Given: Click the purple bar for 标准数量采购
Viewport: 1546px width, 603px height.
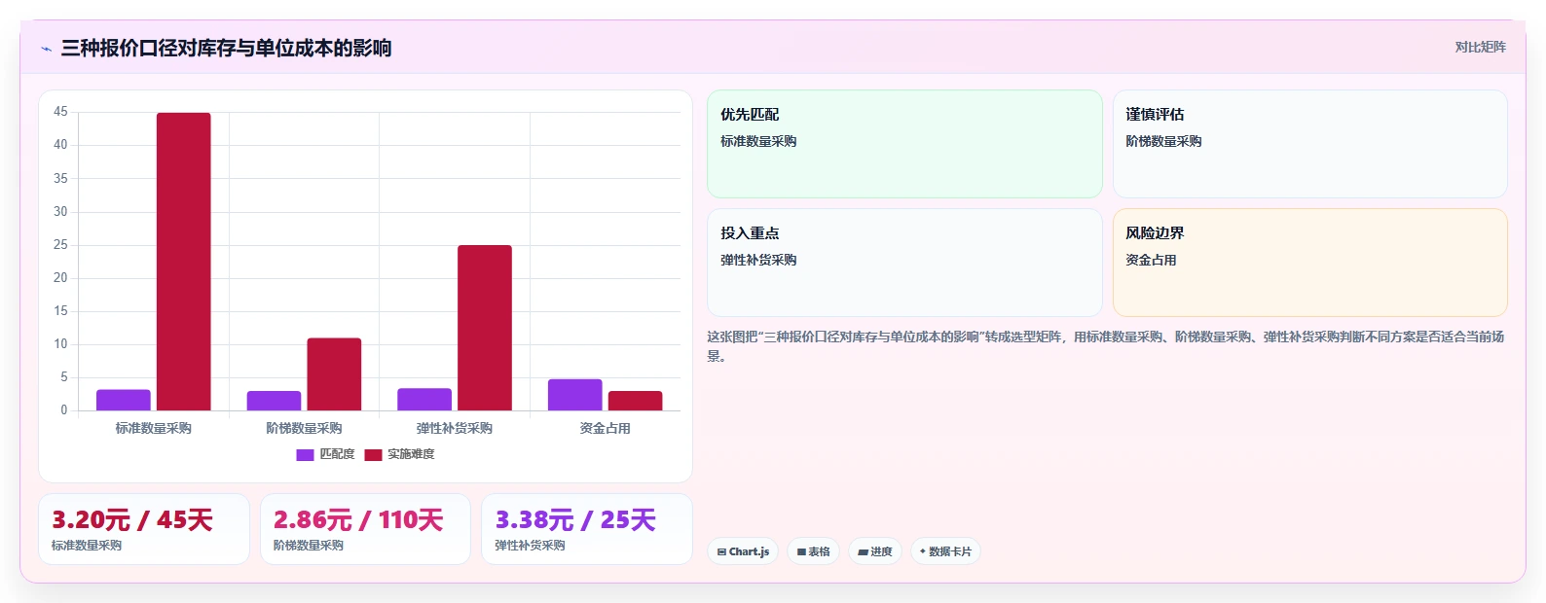Looking at the screenshot, I should coord(124,400).
